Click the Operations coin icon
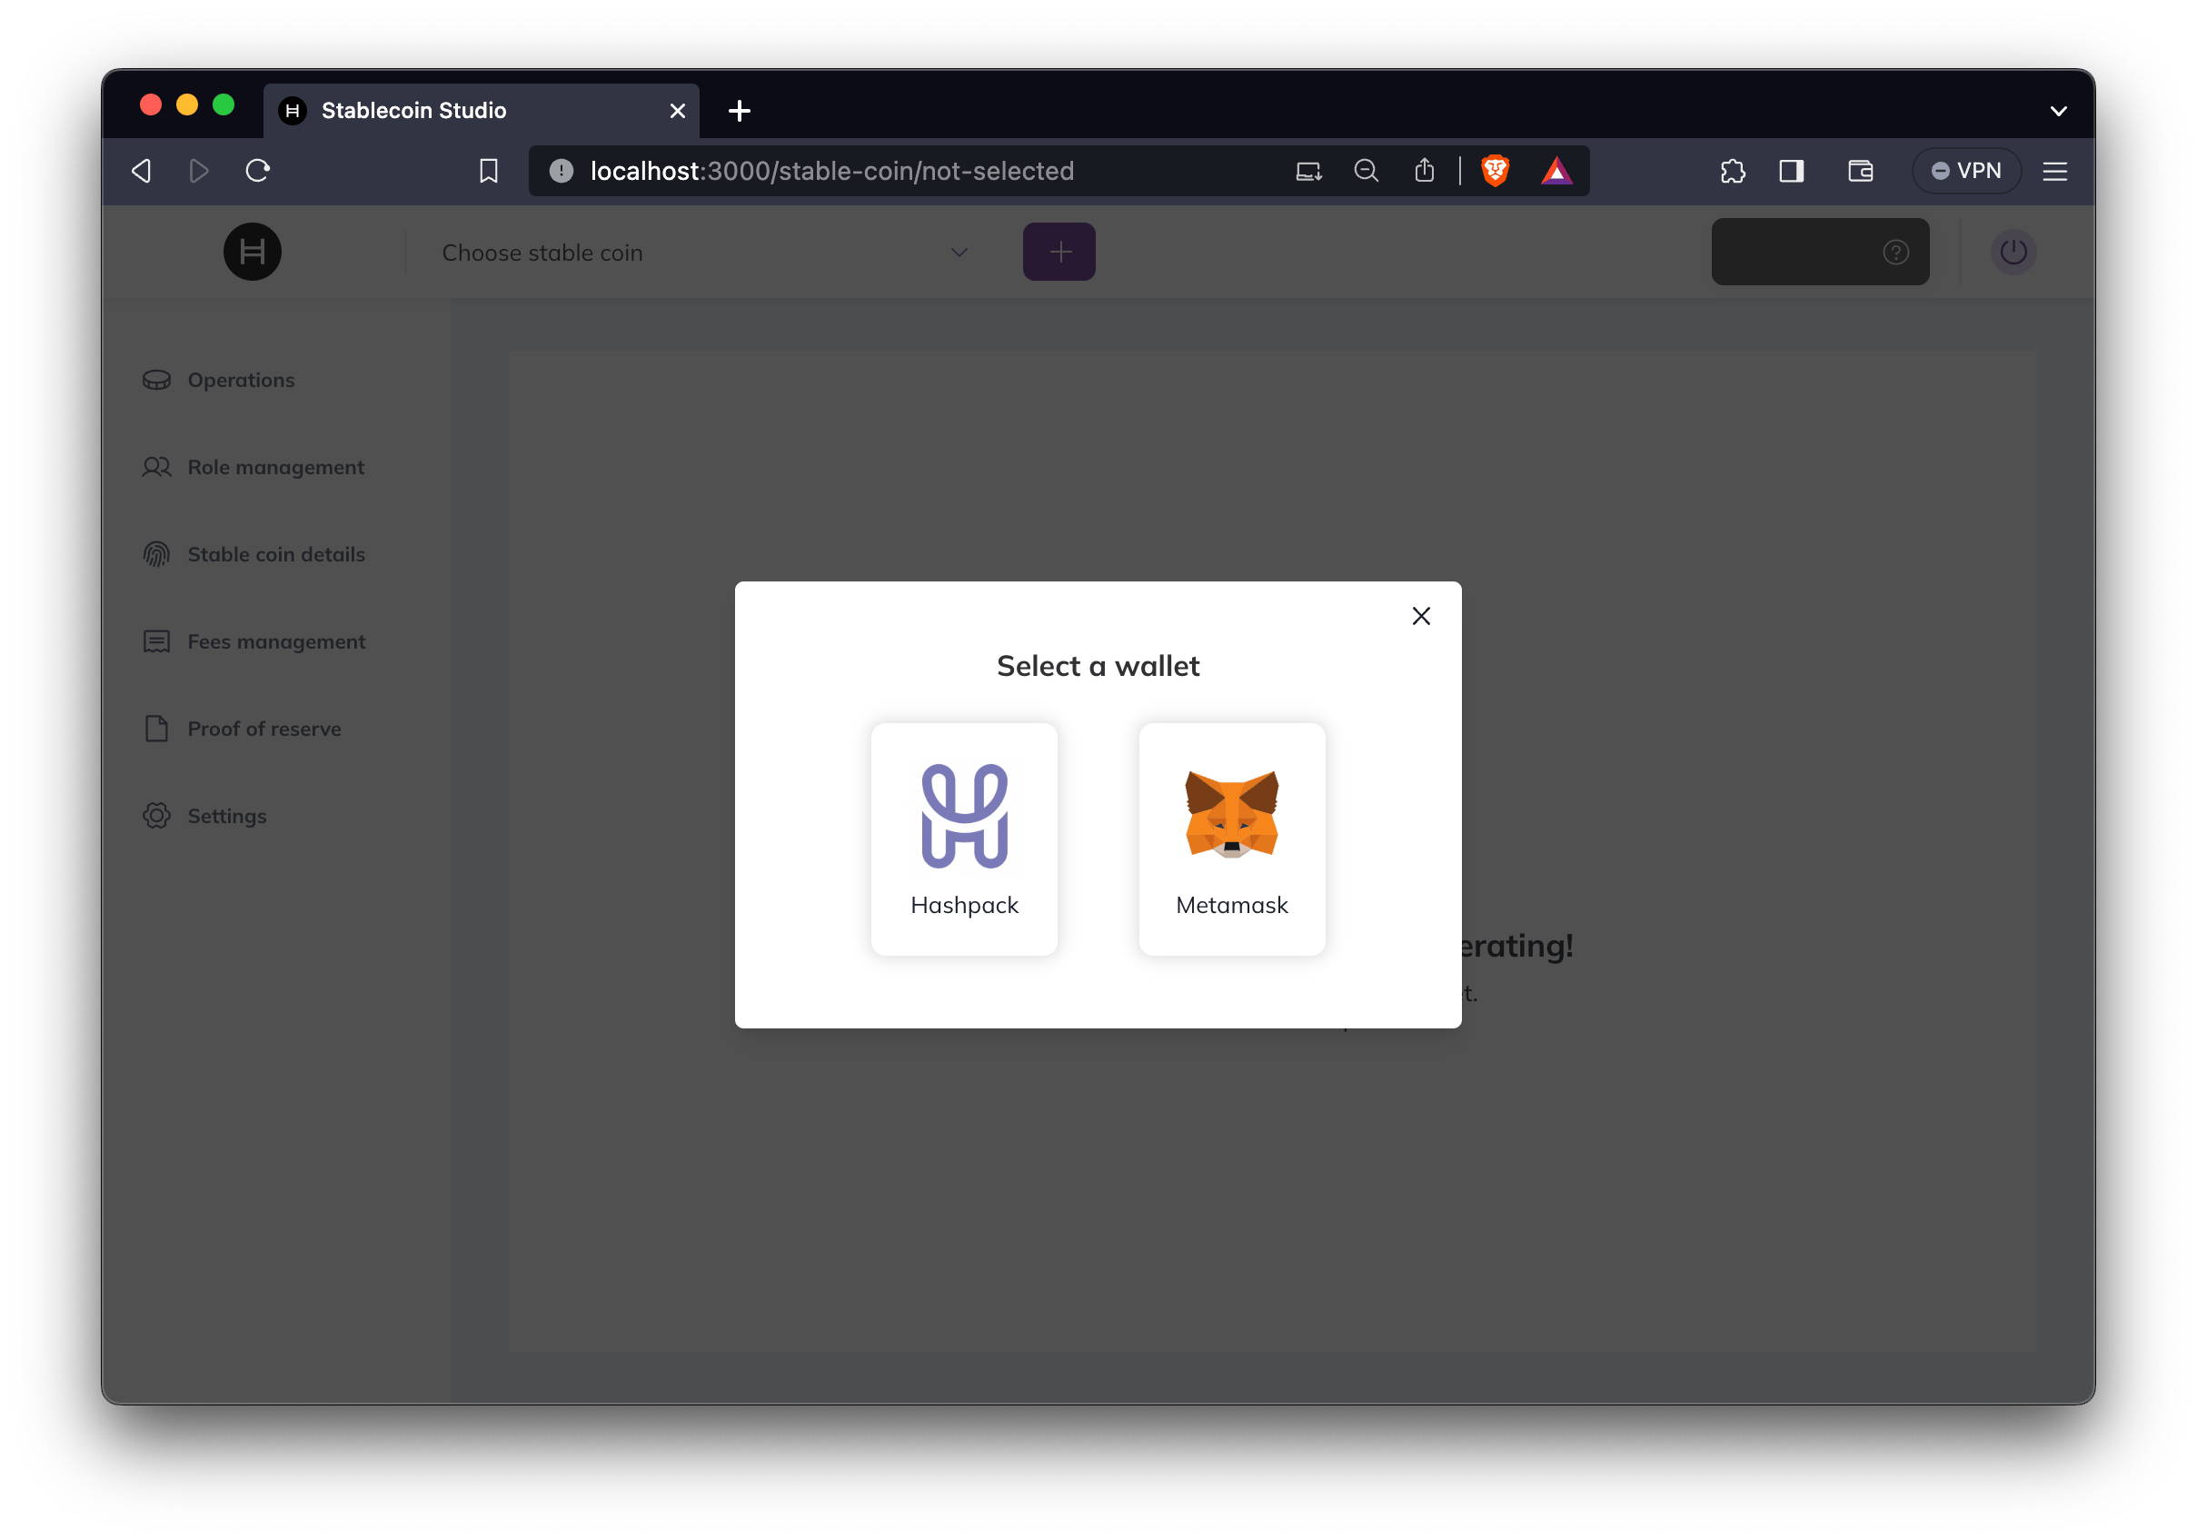This screenshot has width=2197, height=1539. (x=157, y=380)
